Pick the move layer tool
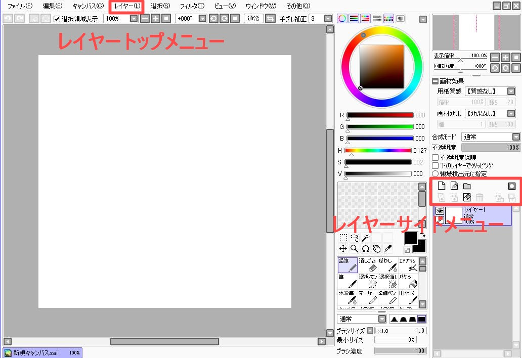 pos(343,249)
